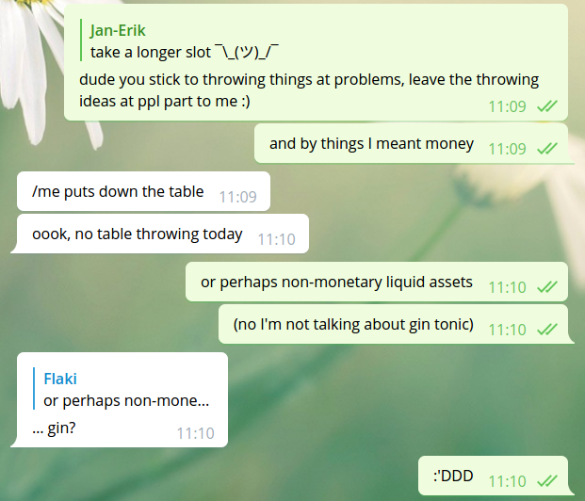Select the "or perhaps non-monetary liquid assets" bubble text
Screen dimensions: 585x501
(336, 283)
